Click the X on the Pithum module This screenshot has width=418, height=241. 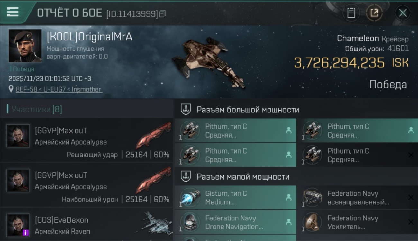pos(411,155)
